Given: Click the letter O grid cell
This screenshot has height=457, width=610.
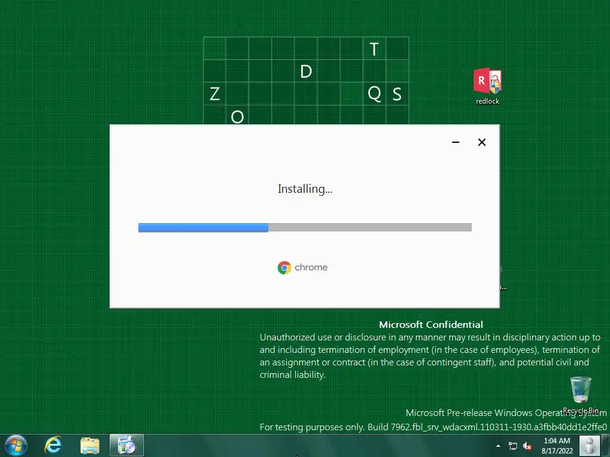Looking at the screenshot, I should click(237, 115).
